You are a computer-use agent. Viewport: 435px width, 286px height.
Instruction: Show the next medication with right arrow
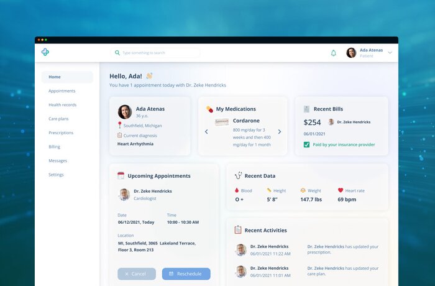[280, 132]
